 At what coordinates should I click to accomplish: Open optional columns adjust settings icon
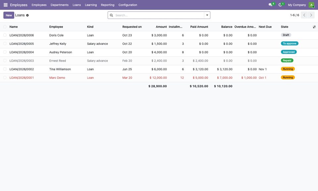click(x=314, y=27)
